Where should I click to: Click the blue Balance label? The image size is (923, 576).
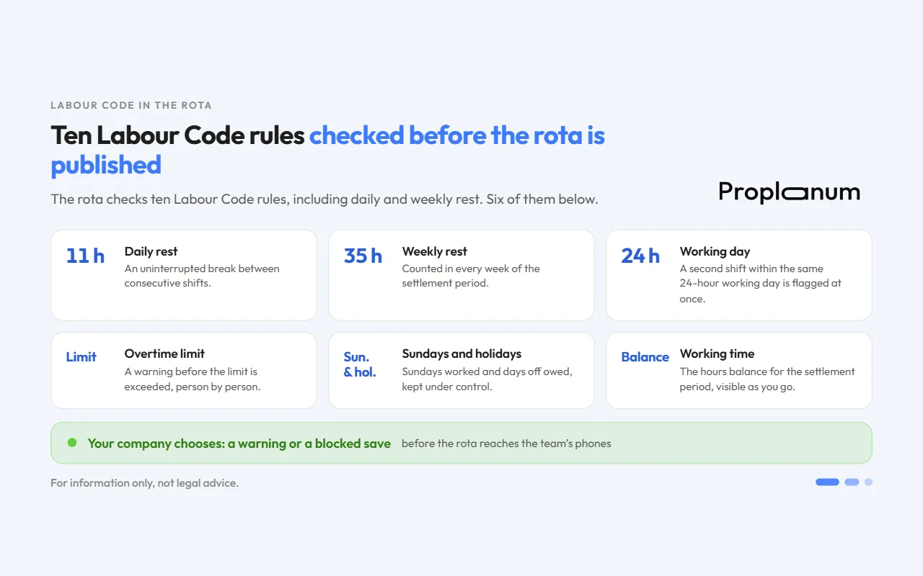[x=645, y=357]
